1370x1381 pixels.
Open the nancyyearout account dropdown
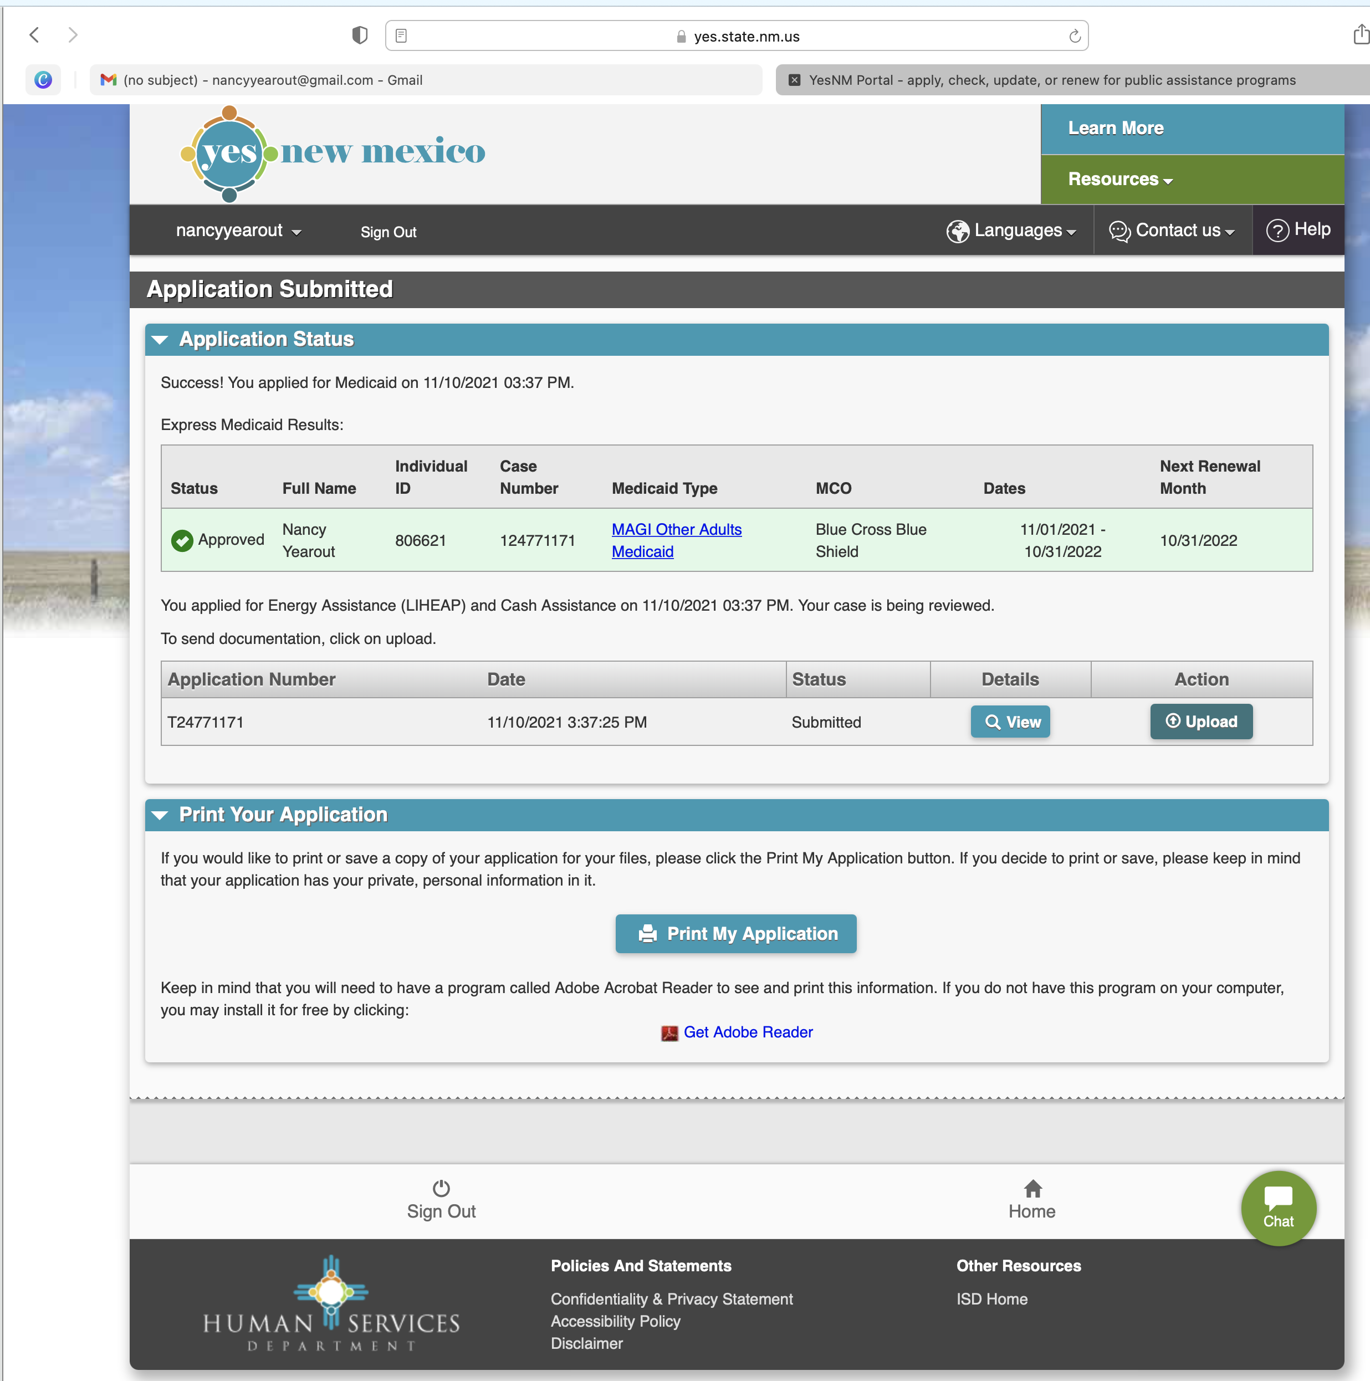[x=238, y=231]
